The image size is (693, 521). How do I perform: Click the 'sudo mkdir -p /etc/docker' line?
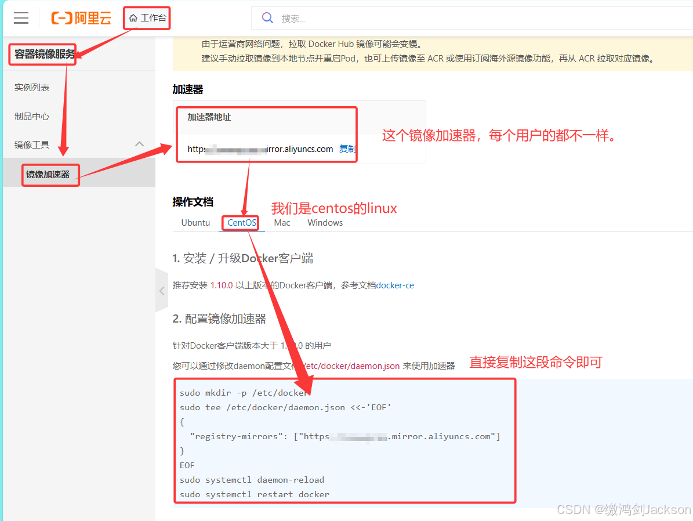244,393
